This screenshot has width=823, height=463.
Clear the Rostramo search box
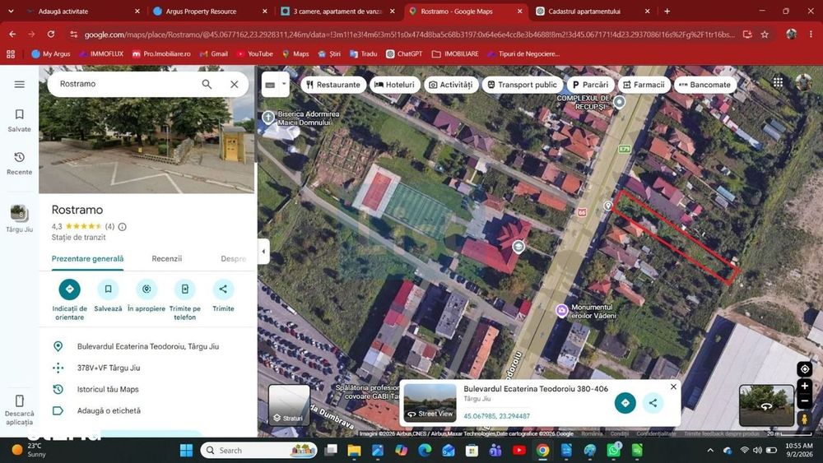pyautogui.click(x=234, y=84)
